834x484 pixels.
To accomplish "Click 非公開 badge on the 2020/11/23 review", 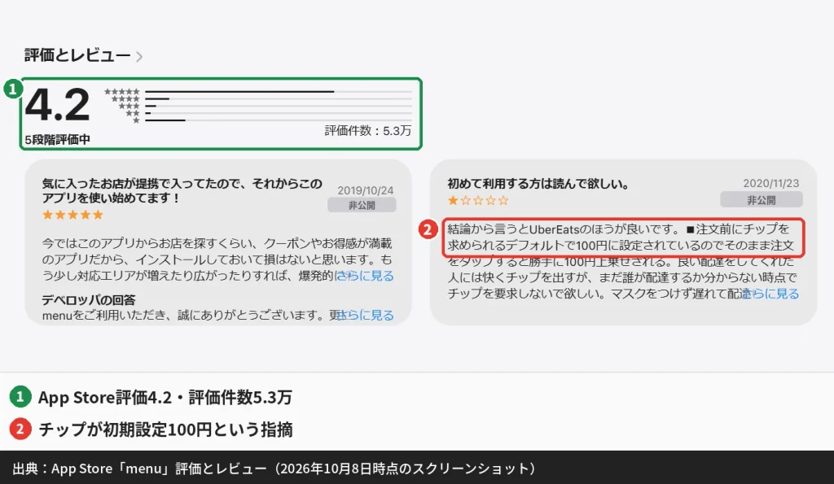I will [x=762, y=200].
